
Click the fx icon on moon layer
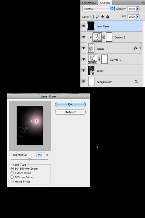tap(135, 48)
